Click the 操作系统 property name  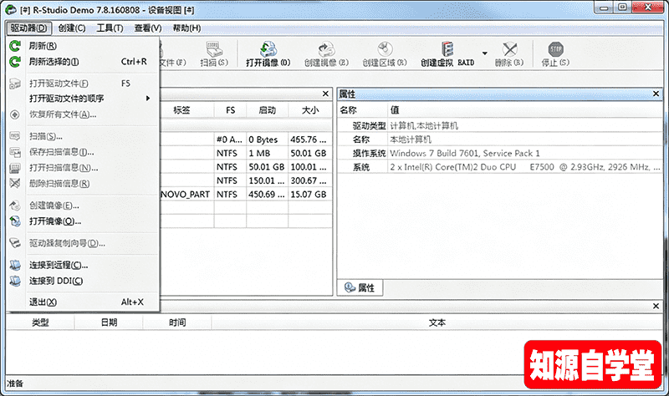pyautogui.click(x=369, y=154)
